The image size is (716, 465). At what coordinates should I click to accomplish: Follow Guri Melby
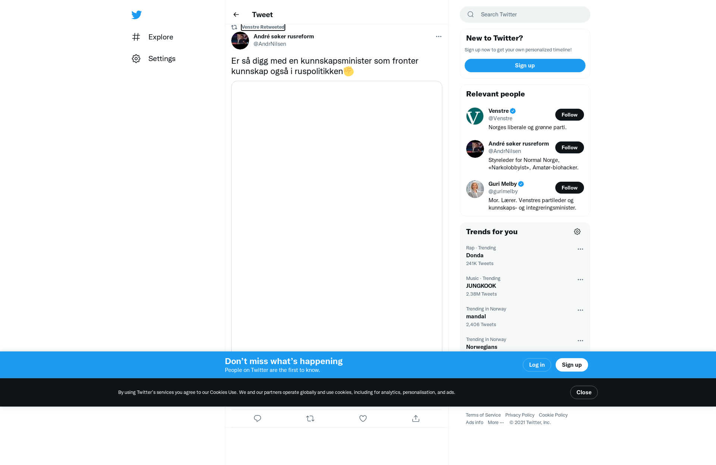tap(569, 188)
